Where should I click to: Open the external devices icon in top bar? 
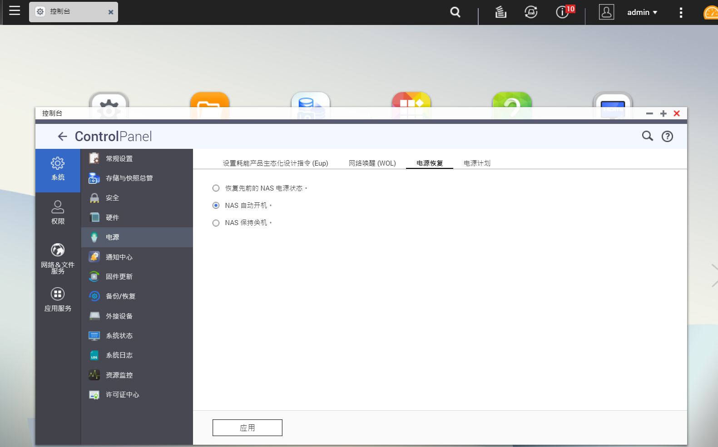[x=531, y=12]
